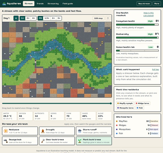
Task: Click the Midge larva red square icon
Action: pyautogui.click(x=137, y=103)
